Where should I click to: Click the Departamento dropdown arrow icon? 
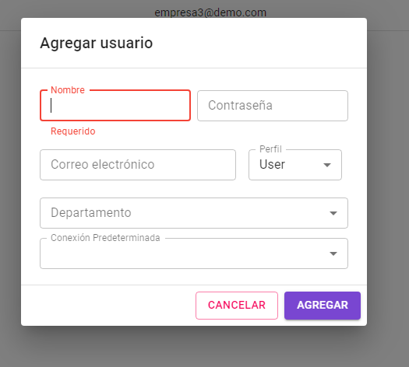333,213
